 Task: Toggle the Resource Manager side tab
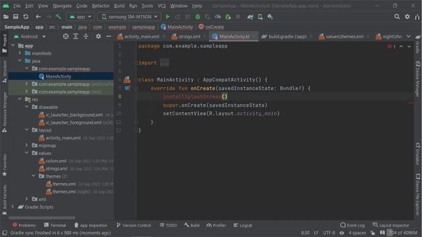5,112
